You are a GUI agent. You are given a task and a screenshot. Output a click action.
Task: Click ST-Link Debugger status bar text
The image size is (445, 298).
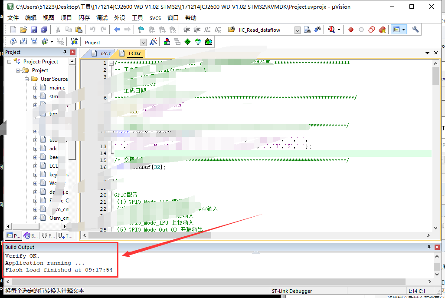(292, 291)
